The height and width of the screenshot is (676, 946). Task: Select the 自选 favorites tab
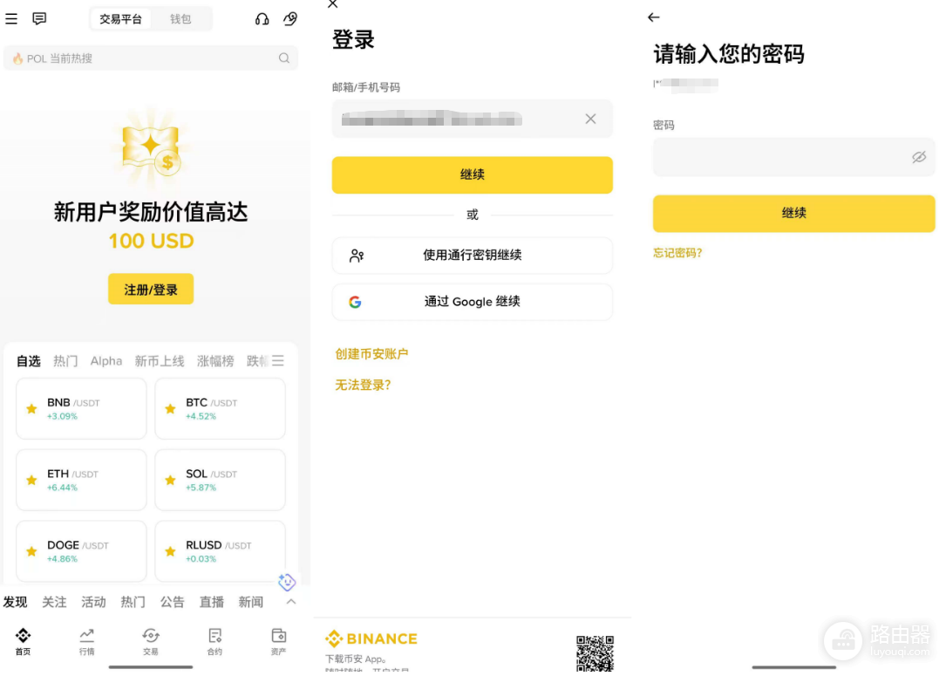[x=29, y=361]
